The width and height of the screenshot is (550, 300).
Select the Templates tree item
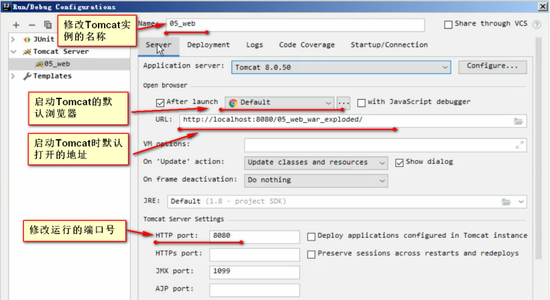[x=52, y=76]
